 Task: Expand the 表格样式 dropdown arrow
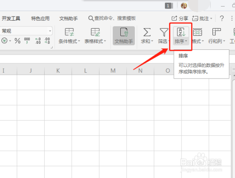pyautogui.click(x=105, y=41)
